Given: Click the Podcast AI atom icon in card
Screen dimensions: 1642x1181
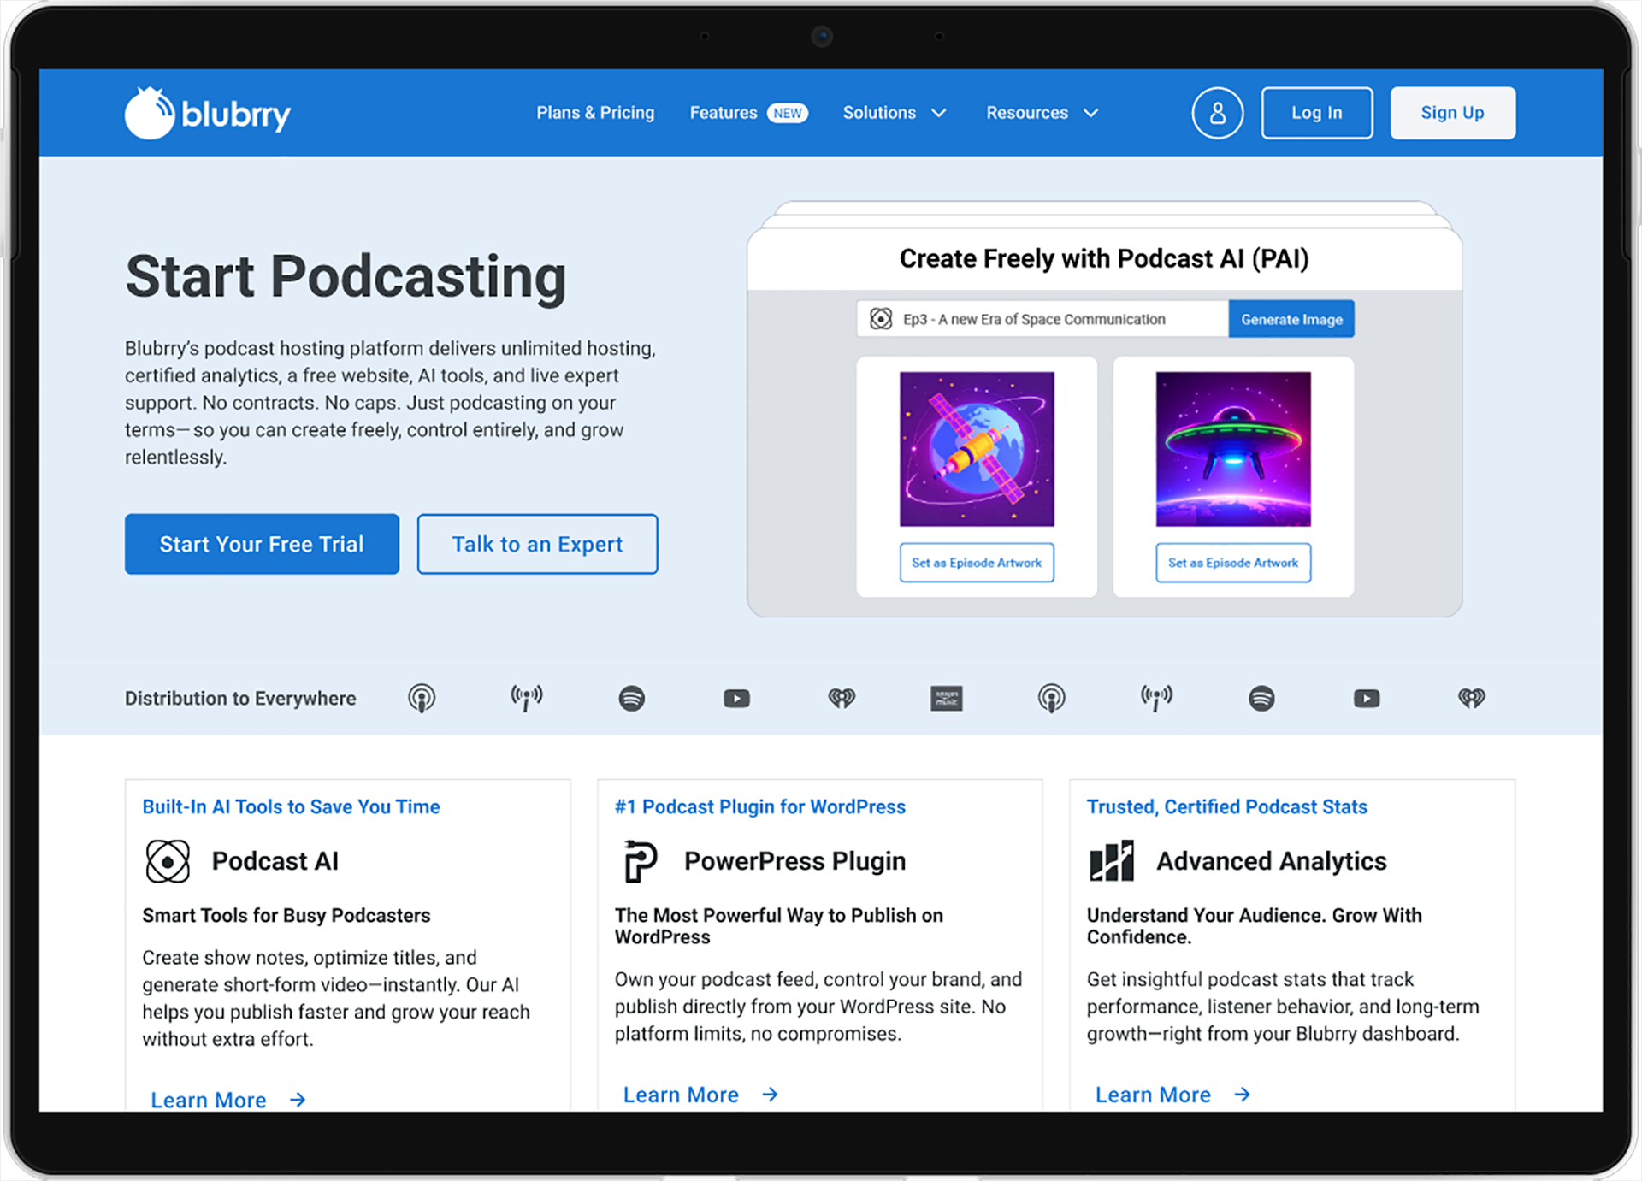Looking at the screenshot, I should [168, 861].
